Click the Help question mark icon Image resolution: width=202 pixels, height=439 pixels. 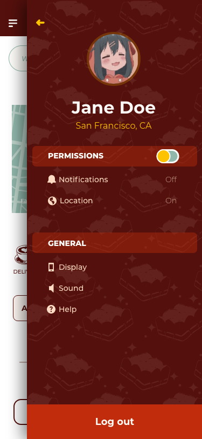51,309
